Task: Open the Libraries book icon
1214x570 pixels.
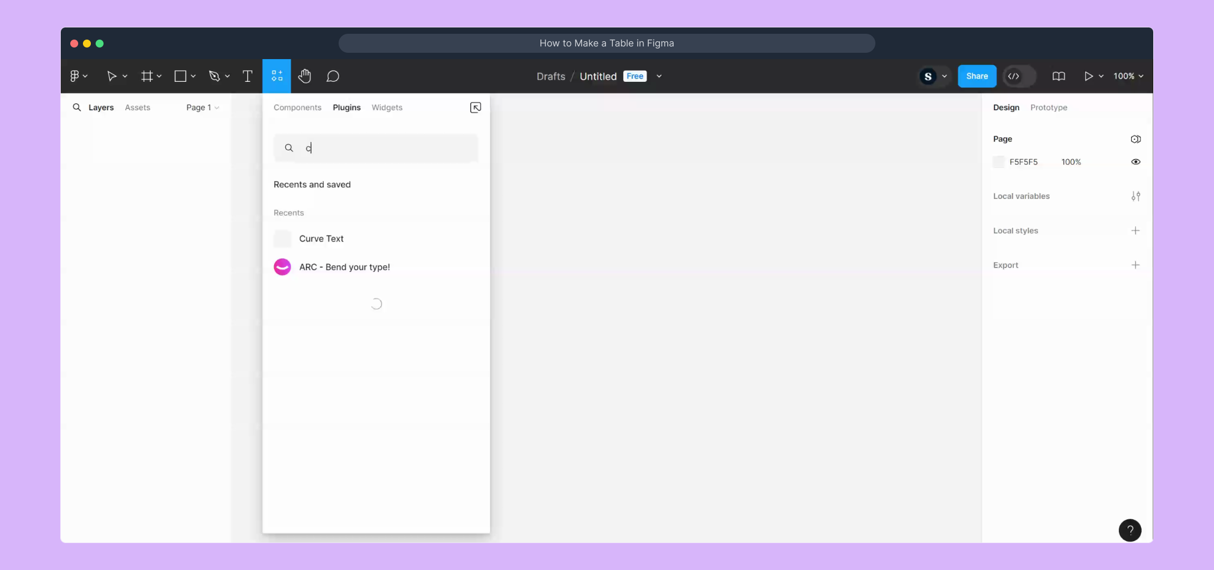Action: (x=1058, y=76)
